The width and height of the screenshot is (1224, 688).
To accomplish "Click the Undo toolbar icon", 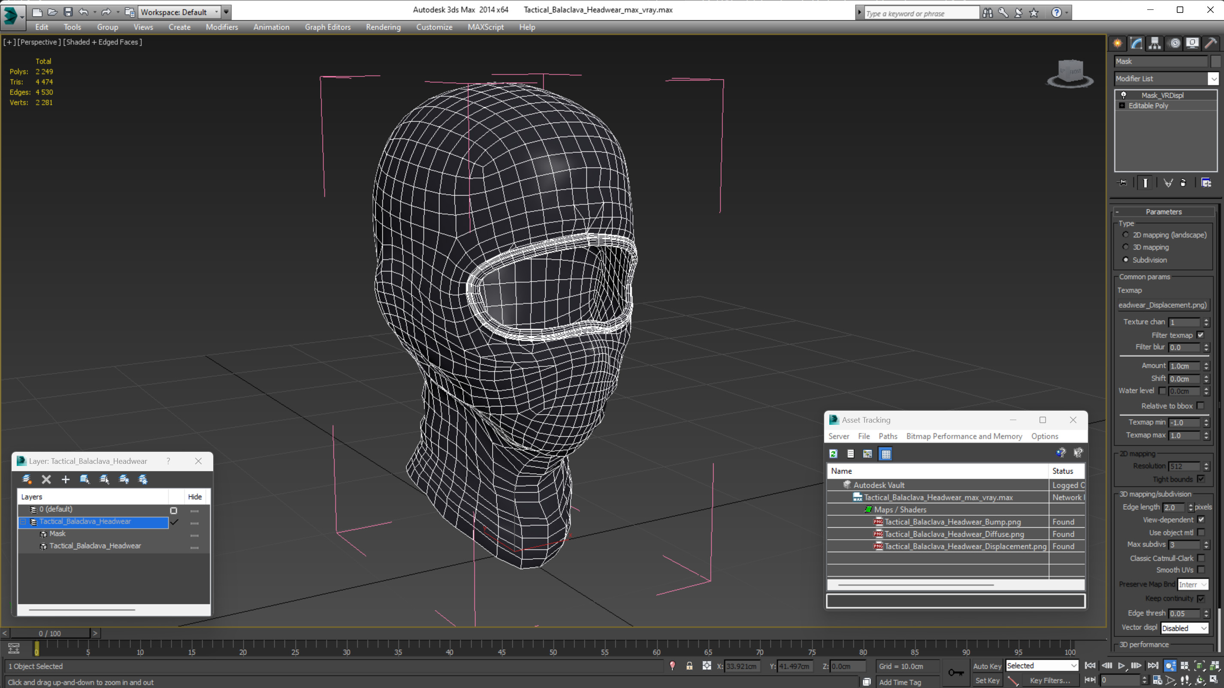I will click(83, 12).
